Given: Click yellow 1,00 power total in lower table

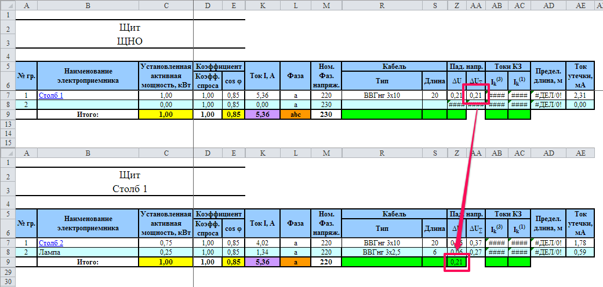Looking at the screenshot, I should tap(166, 262).
